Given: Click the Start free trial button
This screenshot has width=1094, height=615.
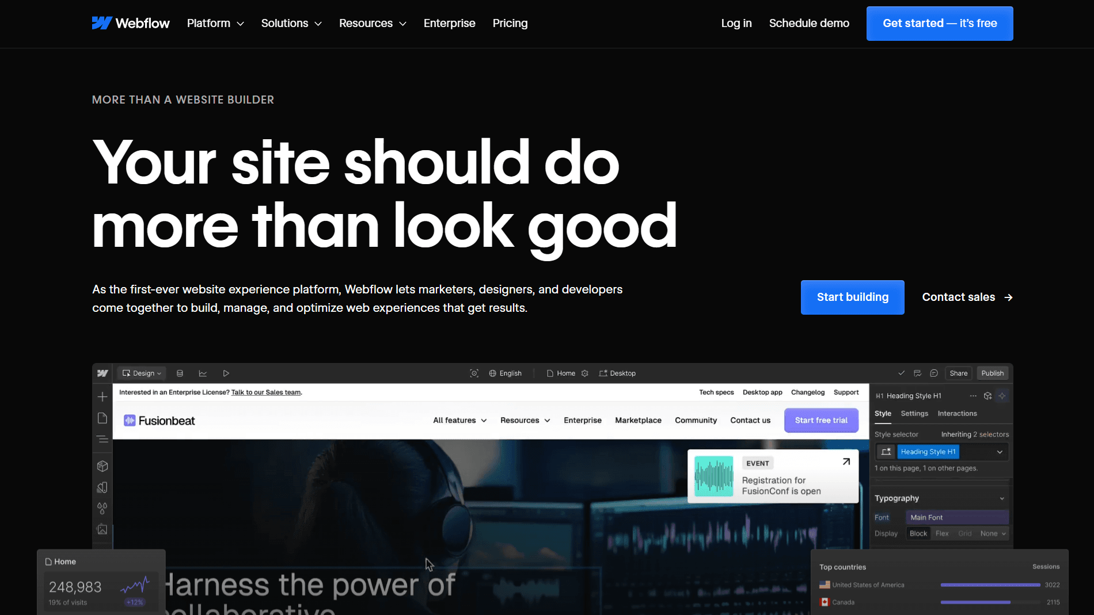Looking at the screenshot, I should click(x=821, y=421).
